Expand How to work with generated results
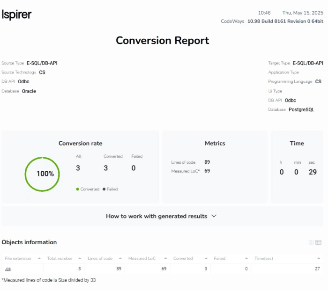The height and width of the screenshot is (291, 328). tap(157, 216)
